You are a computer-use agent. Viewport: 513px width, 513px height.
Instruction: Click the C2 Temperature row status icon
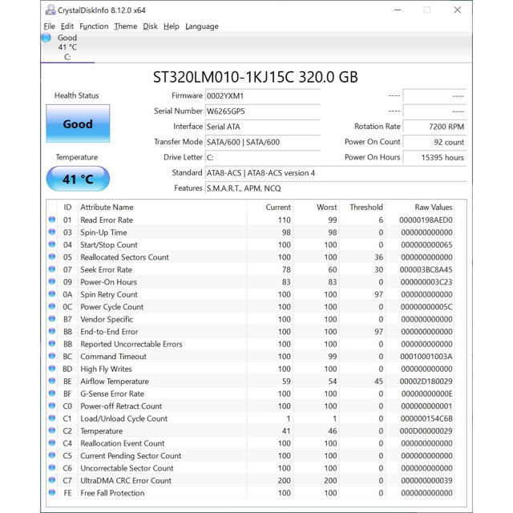52,430
